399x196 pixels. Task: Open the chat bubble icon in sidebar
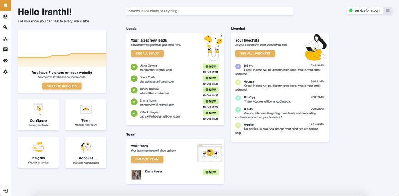5,49
